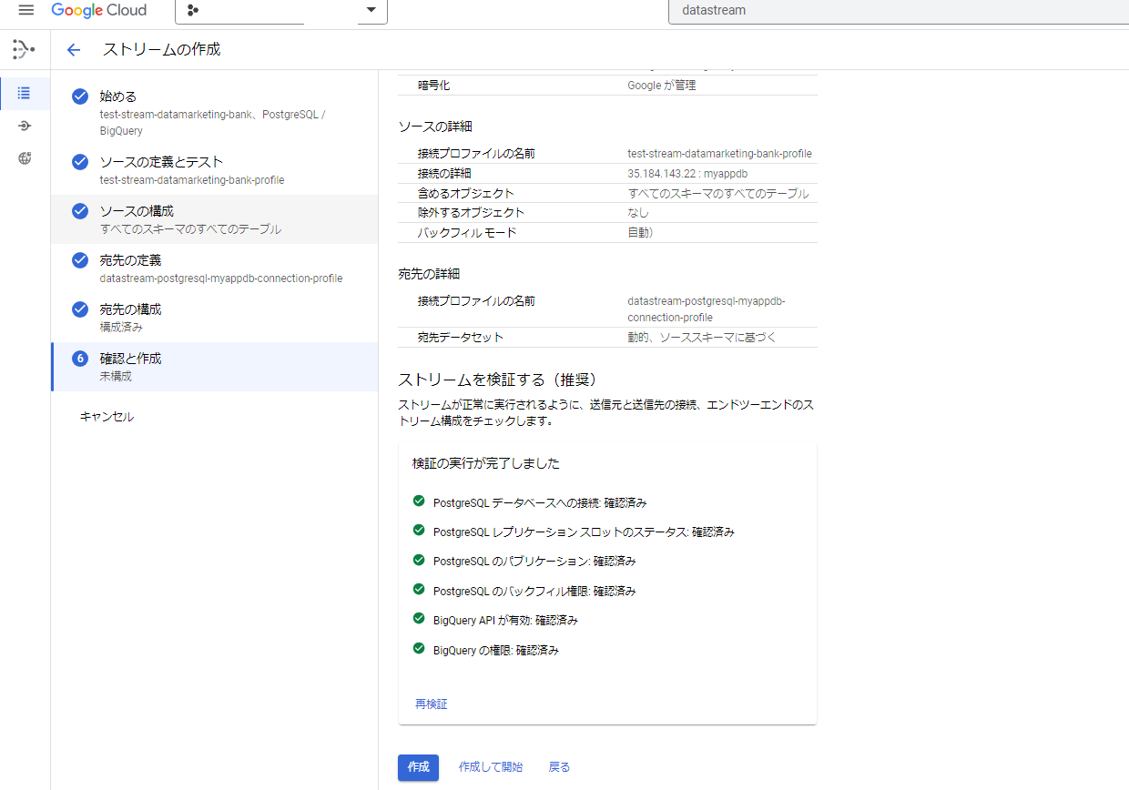Click the 作成して開始 button
Viewport: 1129px width, 790px height.
(491, 767)
